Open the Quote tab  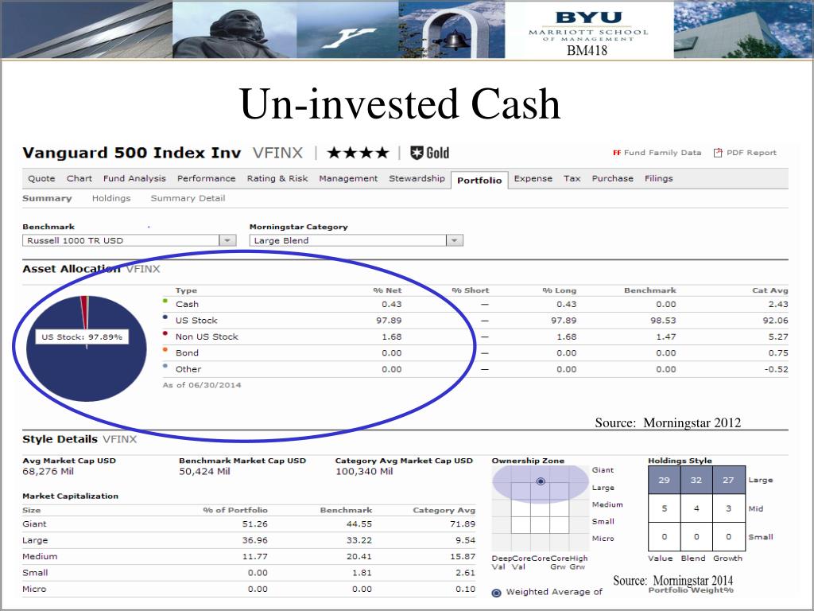pos(41,178)
